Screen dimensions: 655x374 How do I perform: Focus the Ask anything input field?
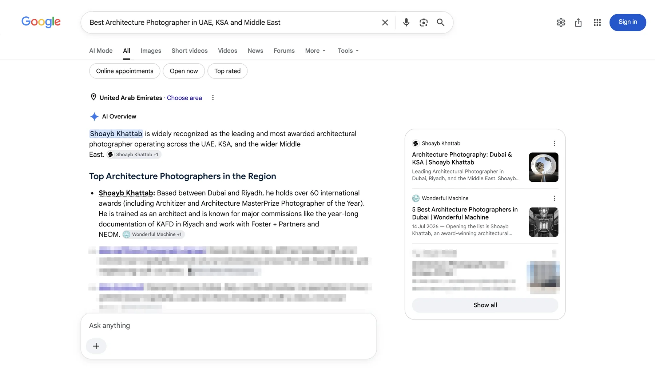[x=229, y=326]
